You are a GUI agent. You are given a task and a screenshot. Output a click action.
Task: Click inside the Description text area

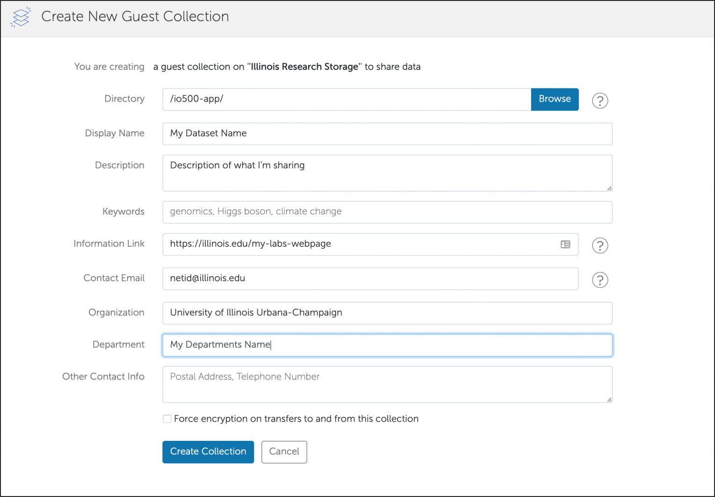point(387,173)
